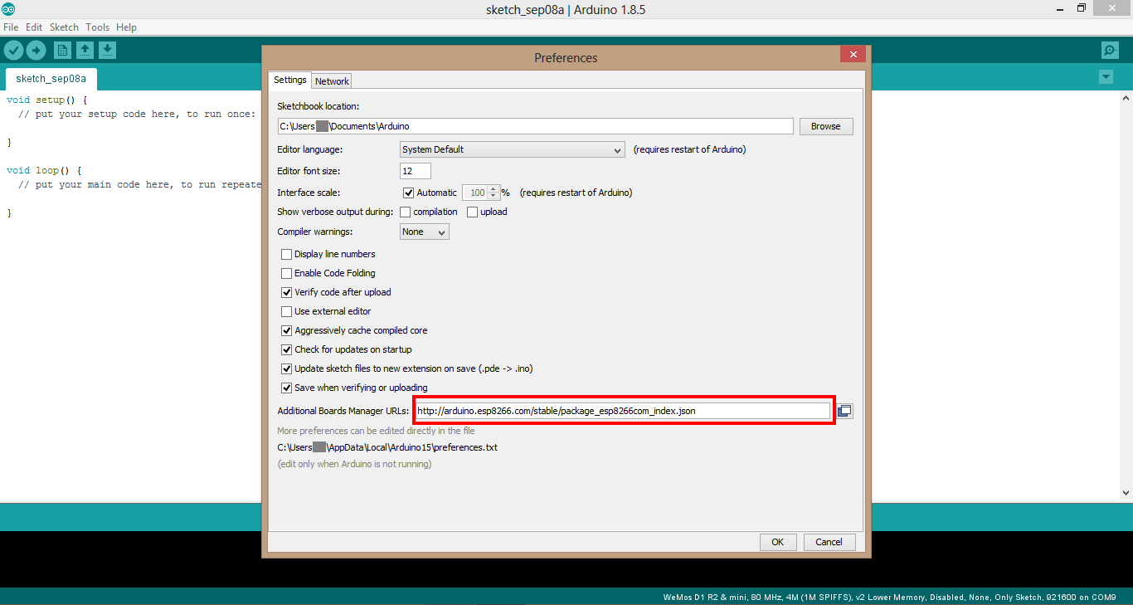Viewport: 1133px width, 605px height.
Task: Click the Save sketch toolbar icon
Action: [x=107, y=51]
